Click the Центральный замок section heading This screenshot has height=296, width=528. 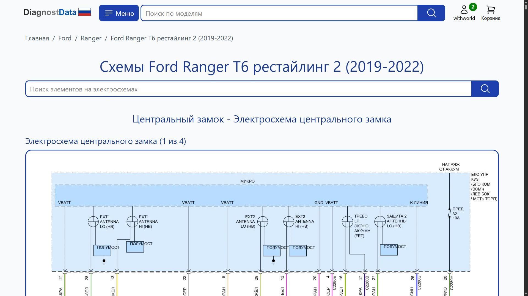click(262, 119)
